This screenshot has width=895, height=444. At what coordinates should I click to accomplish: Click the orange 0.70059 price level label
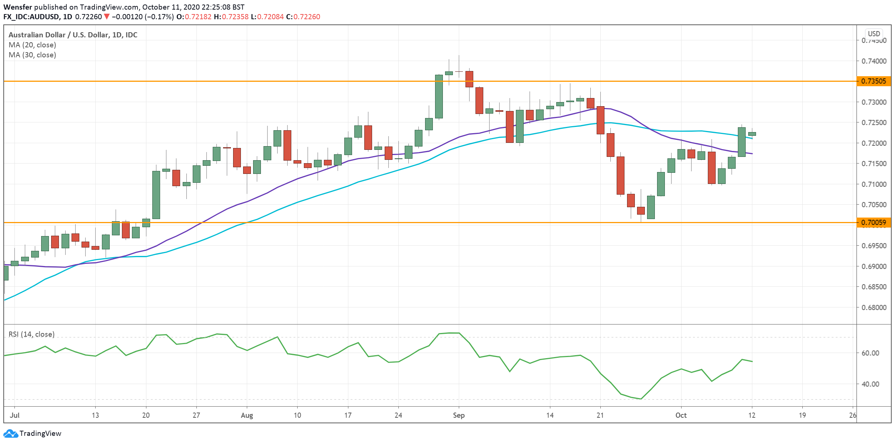874,222
